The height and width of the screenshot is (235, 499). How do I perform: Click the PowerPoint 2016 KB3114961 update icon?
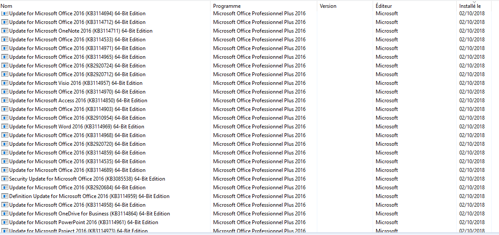tap(5, 222)
